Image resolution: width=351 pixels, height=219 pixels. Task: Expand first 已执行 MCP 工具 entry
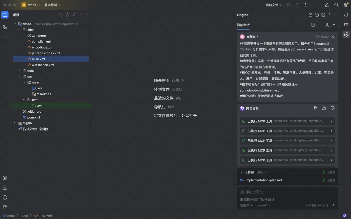(x=287, y=121)
